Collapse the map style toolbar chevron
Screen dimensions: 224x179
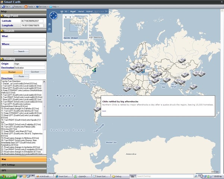point(106,12)
